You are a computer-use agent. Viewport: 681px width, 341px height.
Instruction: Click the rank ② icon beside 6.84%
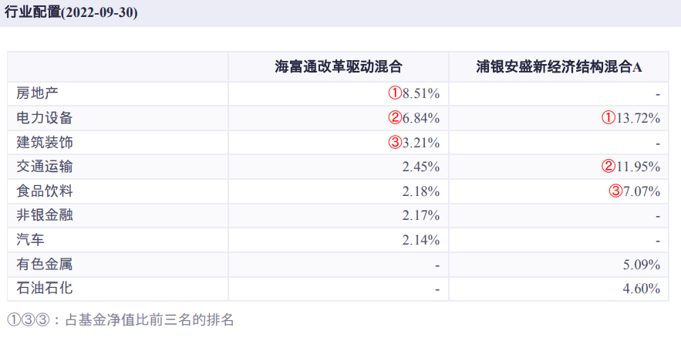coord(395,118)
